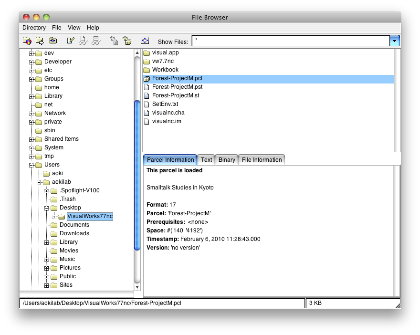This screenshot has height=335, width=420.
Task: Click the 3 KB file size status
Action: coord(315,303)
